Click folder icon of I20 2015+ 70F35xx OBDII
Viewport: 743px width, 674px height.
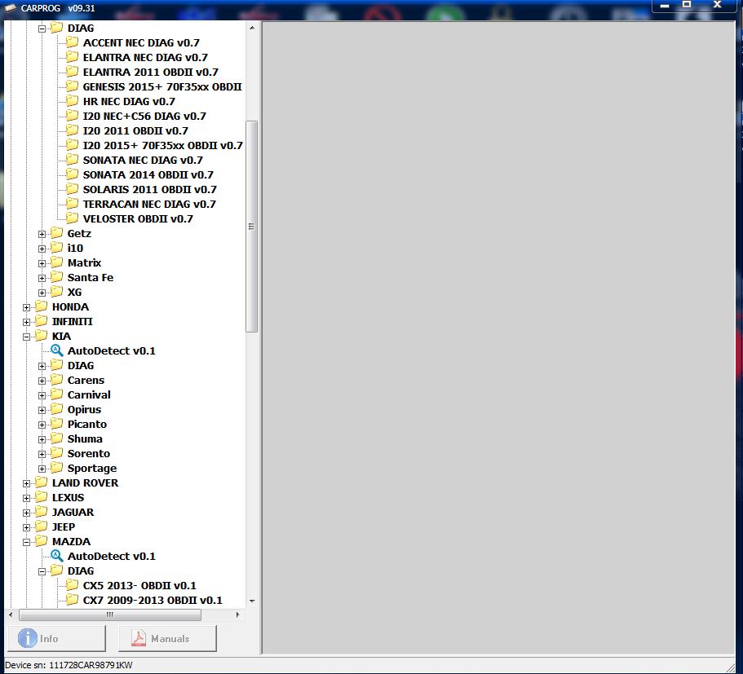[72, 145]
